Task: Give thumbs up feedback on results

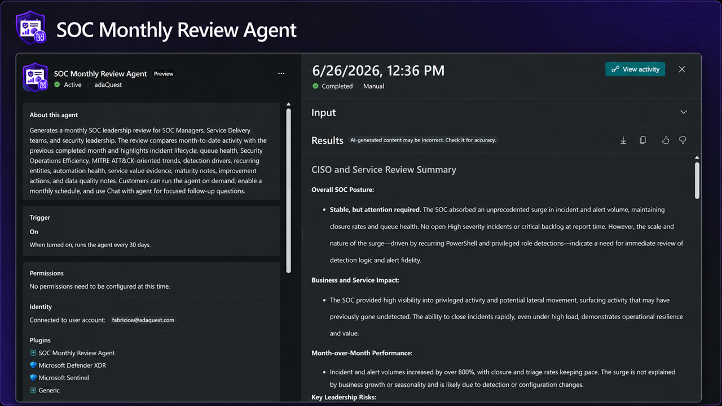Action: (666, 140)
